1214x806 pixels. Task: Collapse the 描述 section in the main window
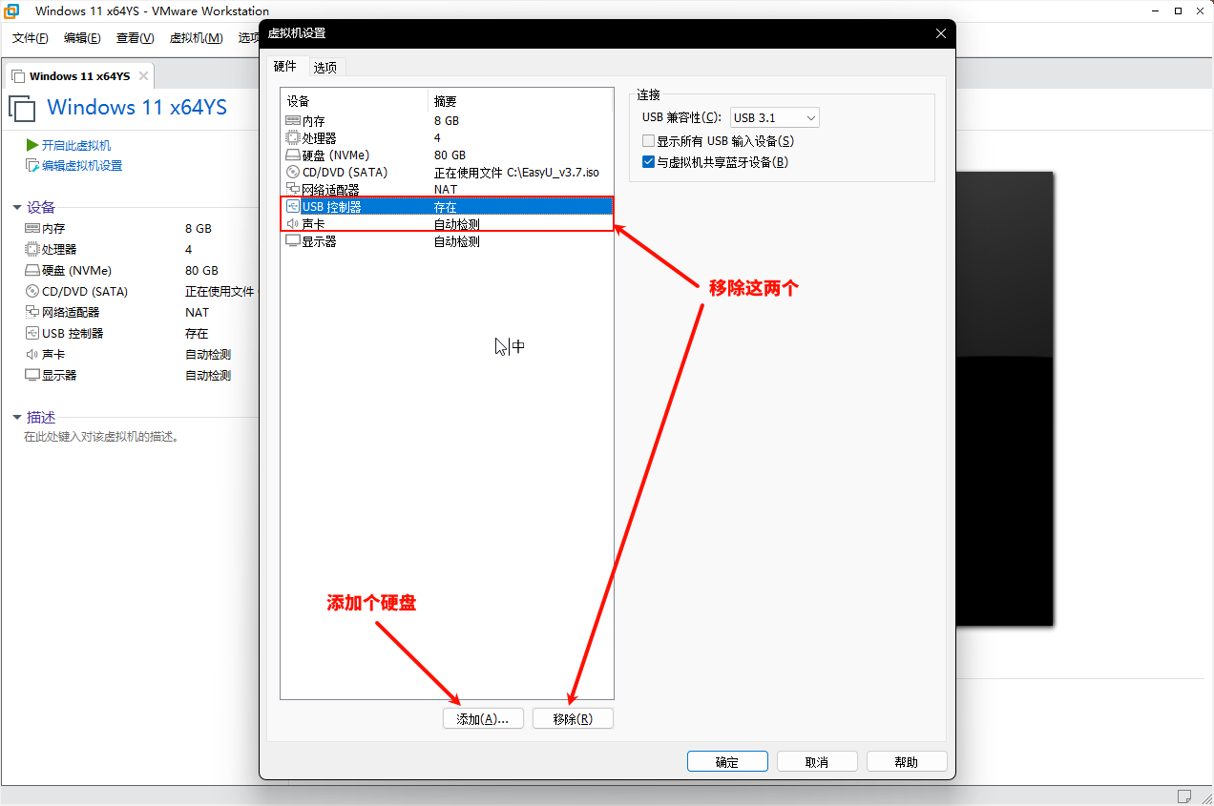coord(17,418)
